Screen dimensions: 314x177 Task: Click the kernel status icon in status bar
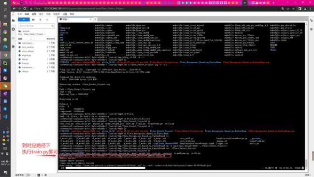tap(46, 175)
